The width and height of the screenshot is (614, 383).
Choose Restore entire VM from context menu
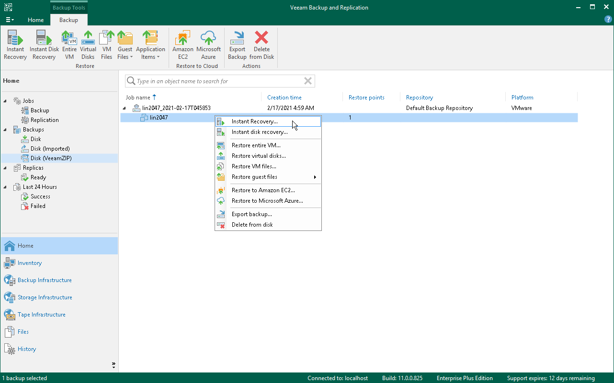[256, 145]
